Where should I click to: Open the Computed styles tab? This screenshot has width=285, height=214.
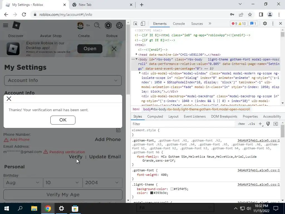click(x=155, y=116)
